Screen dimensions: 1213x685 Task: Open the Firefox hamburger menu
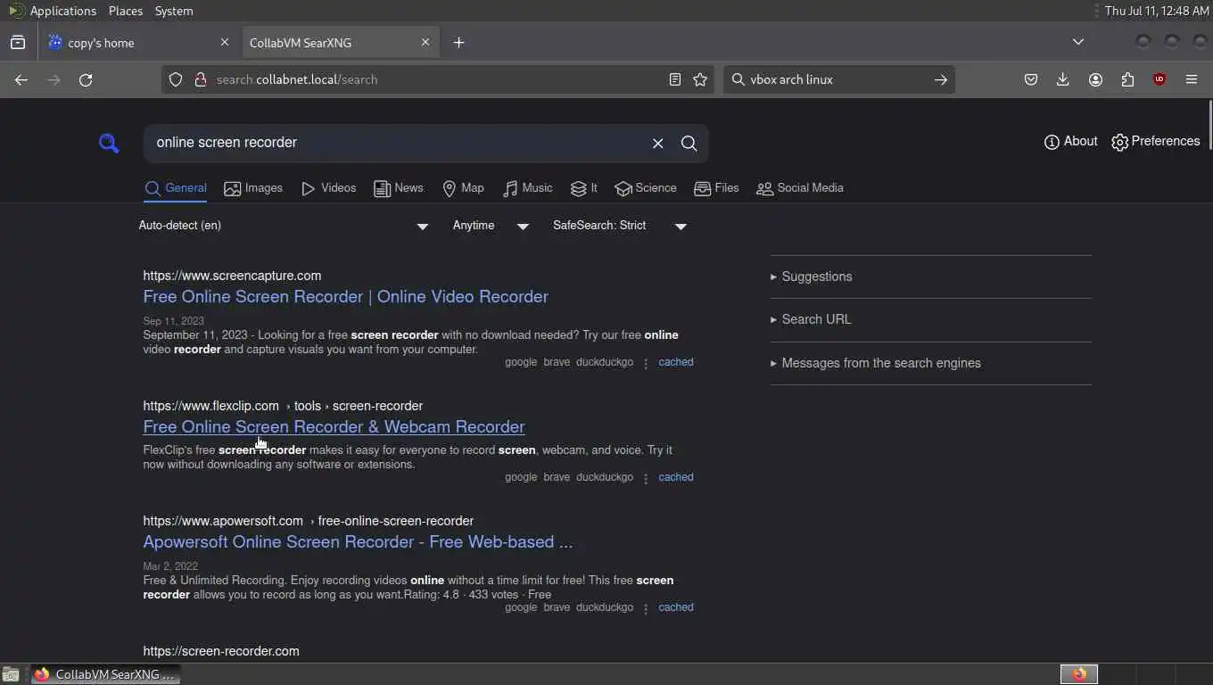[1192, 79]
